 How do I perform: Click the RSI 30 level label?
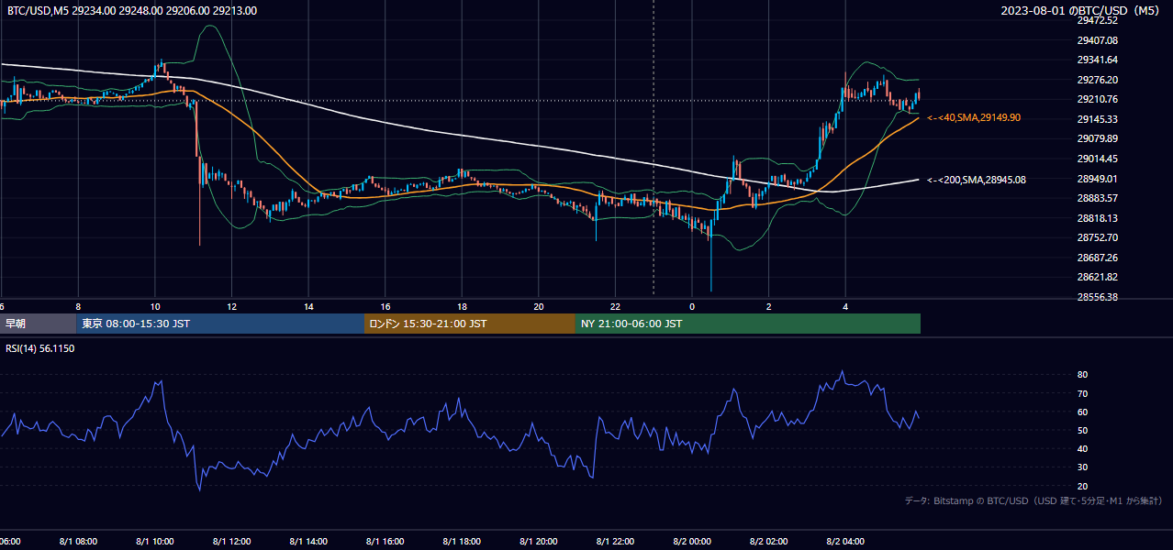click(1082, 467)
